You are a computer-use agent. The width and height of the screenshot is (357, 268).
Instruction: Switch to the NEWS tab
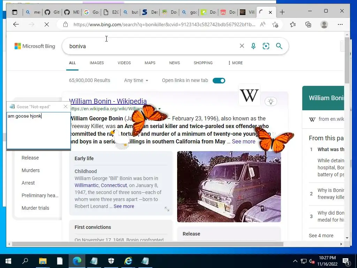click(174, 63)
